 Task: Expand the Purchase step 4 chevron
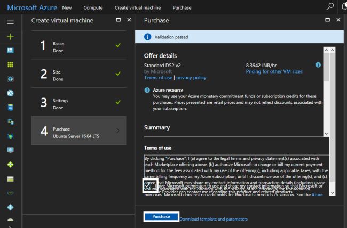117,131
